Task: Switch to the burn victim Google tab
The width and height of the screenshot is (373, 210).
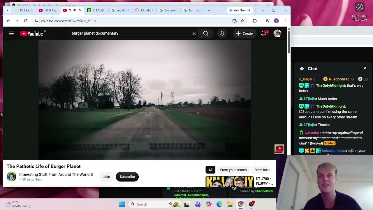Action: (x=193, y=10)
